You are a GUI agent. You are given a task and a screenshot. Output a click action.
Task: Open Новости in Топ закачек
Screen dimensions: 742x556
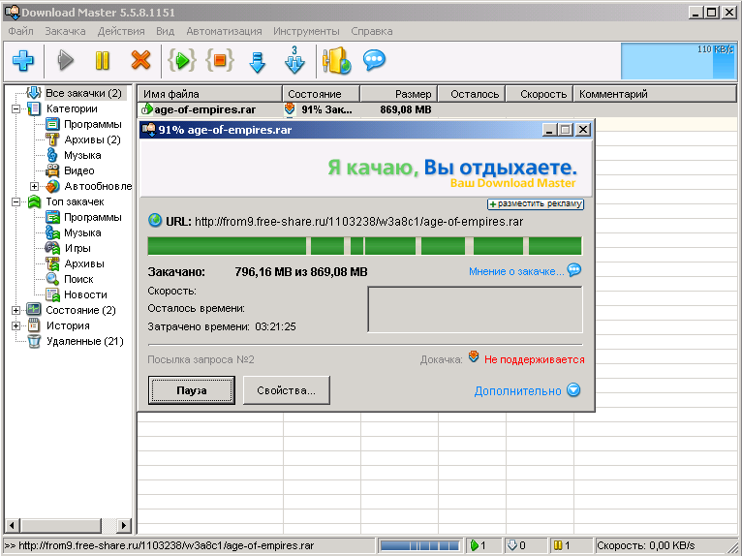coord(85,294)
